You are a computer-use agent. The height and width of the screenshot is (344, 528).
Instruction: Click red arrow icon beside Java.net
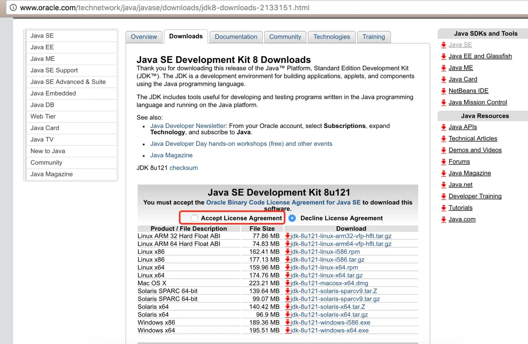(444, 185)
